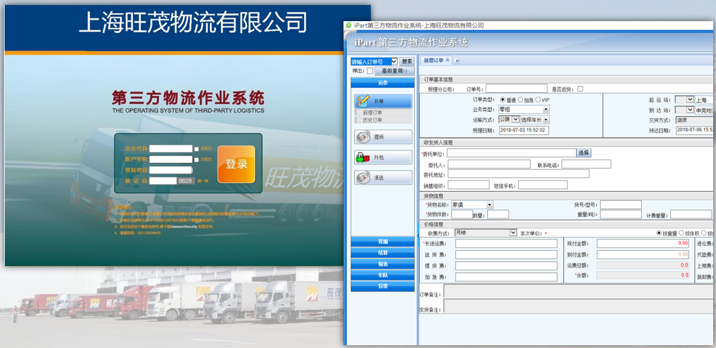
Task: Expand the 运作 sidebar section
Action: (383, 83)
